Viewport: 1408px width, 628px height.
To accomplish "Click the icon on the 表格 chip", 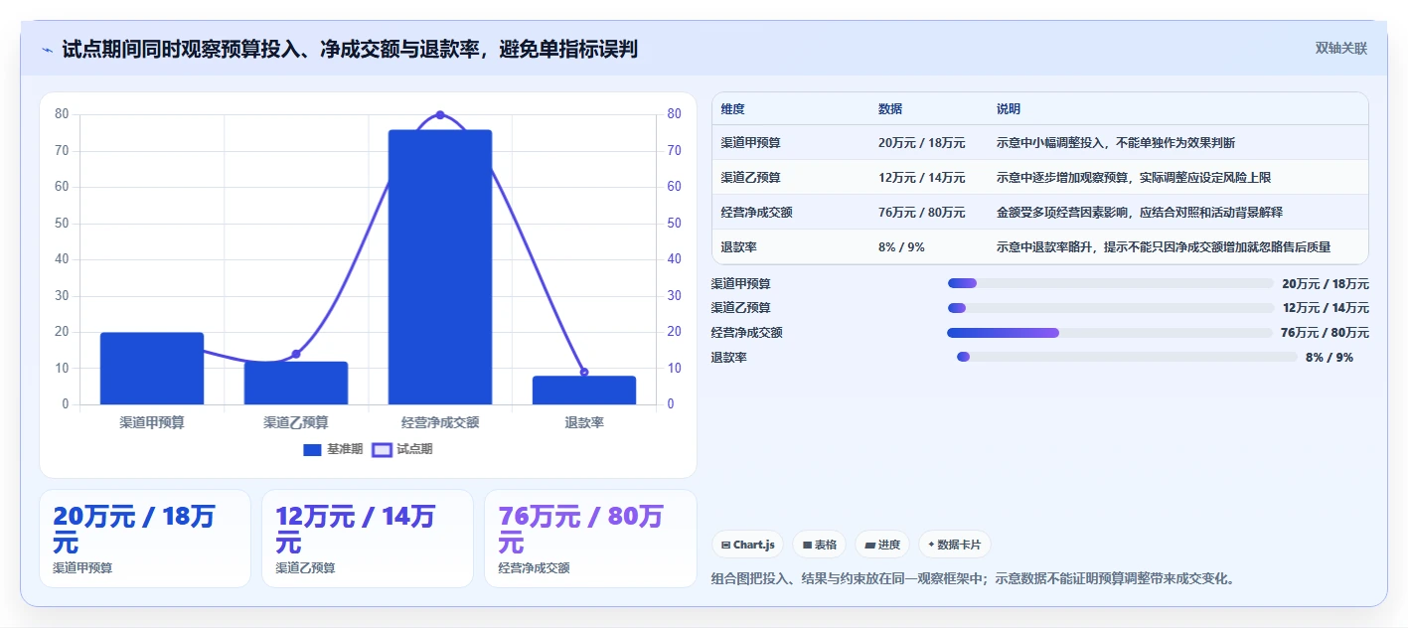I will click(x=807, y=545).
